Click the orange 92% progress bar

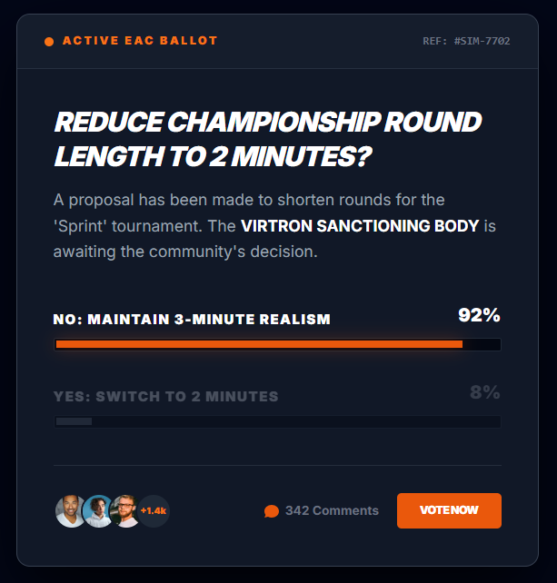click(259, 344)
